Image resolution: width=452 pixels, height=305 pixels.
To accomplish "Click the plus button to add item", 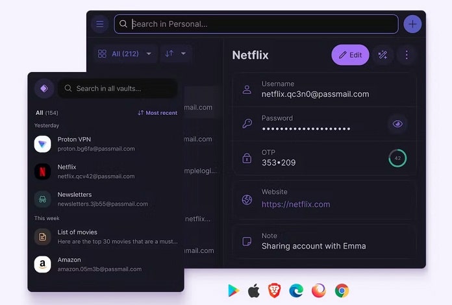I will click(412, 24).
